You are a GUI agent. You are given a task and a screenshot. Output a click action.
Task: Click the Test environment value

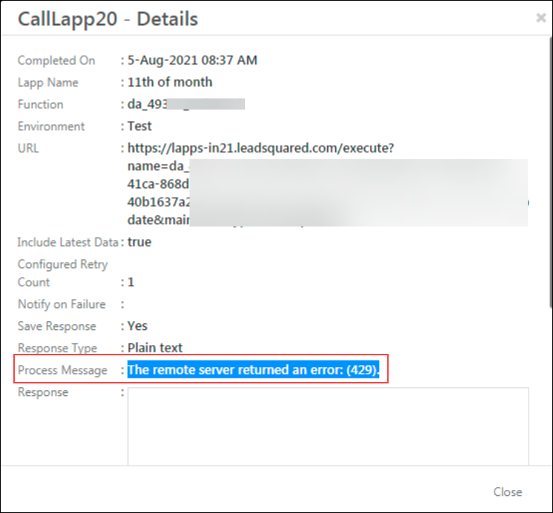tap(139, 127)
